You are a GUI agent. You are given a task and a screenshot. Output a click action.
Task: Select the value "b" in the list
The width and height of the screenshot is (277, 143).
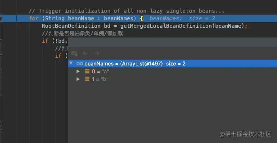click(105, 79)
